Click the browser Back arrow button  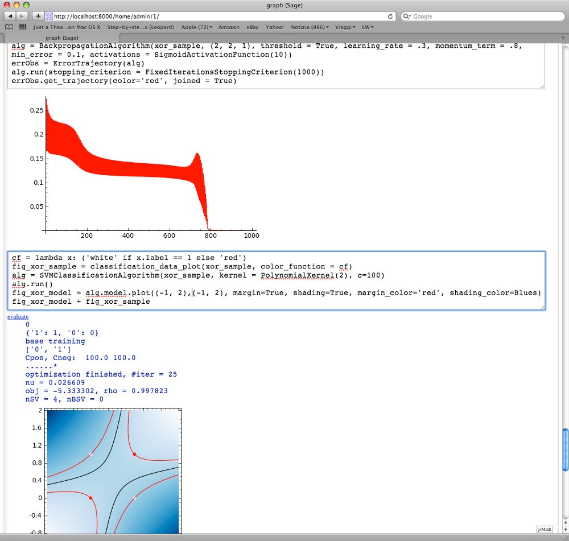tap(11, 16)
